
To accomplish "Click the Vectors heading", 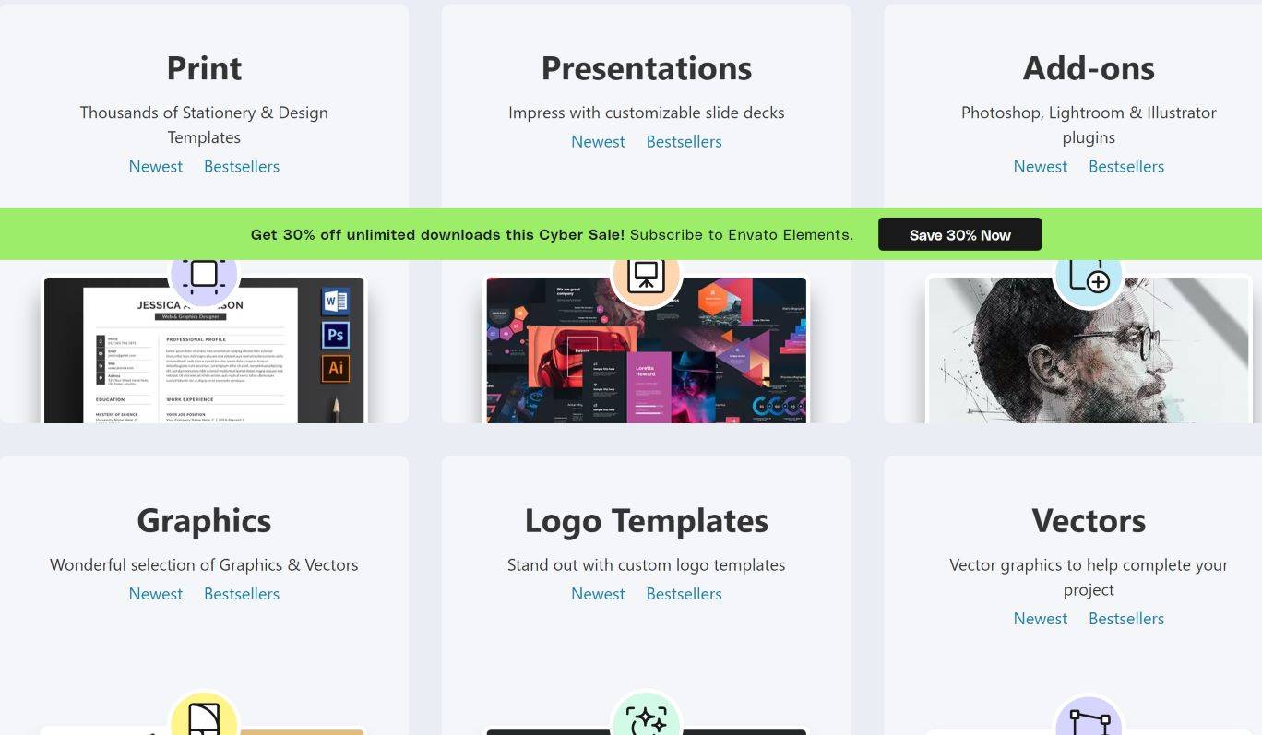I will pyautogui.click(x=1089, y=521).
